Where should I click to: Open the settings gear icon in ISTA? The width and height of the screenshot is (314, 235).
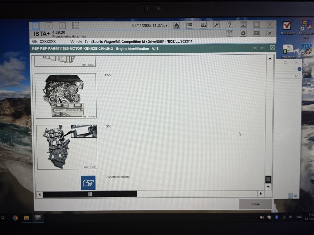pos(243,33)
